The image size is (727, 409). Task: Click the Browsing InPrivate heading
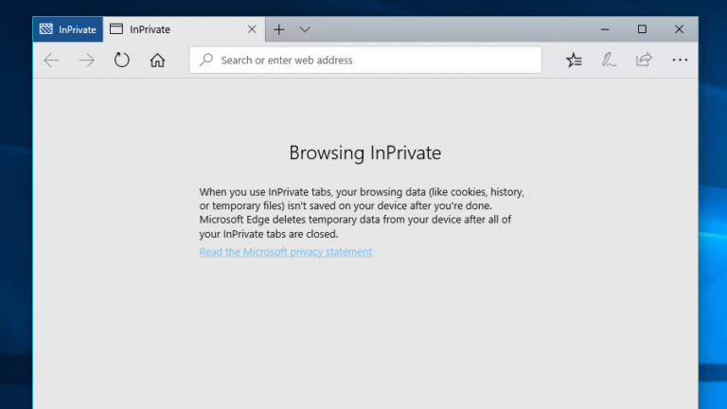[x=364, y=153]
